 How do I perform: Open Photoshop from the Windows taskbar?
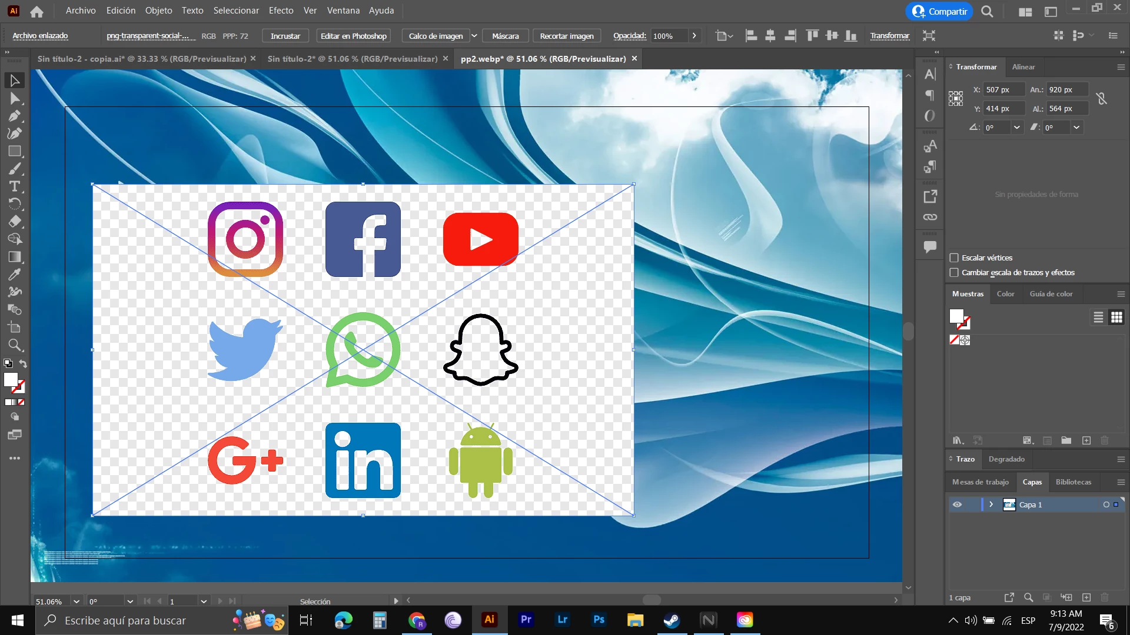pos(599,620)
